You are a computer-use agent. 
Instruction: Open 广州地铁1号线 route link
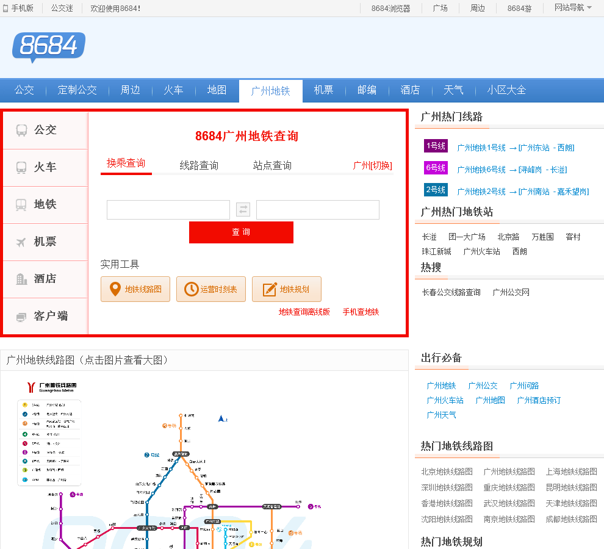pos(516,148)
